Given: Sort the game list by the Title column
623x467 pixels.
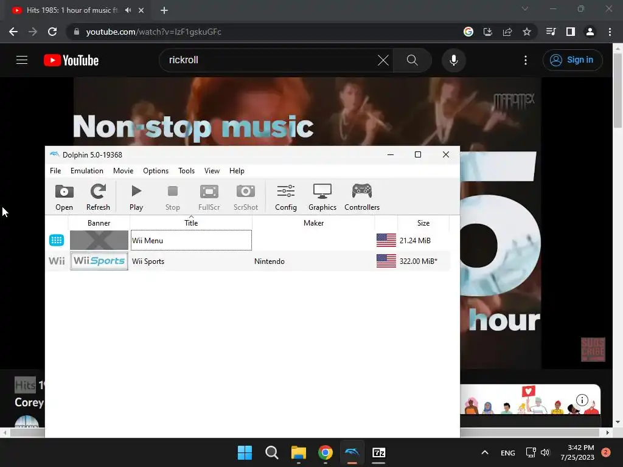Looking at the screenshot, I should coord(191,223).
